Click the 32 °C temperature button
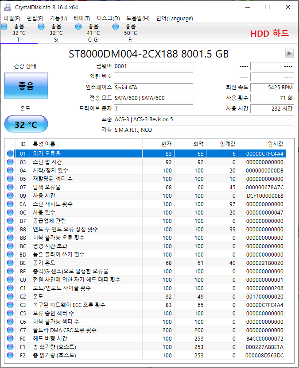Screen dimensions: 299x368 click(26, 124)
